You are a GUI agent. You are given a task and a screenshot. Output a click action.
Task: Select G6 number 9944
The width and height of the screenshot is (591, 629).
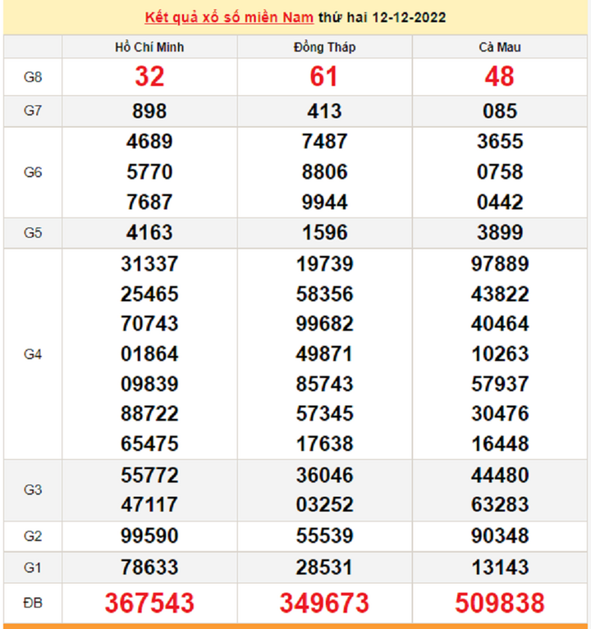coord(324,203)
